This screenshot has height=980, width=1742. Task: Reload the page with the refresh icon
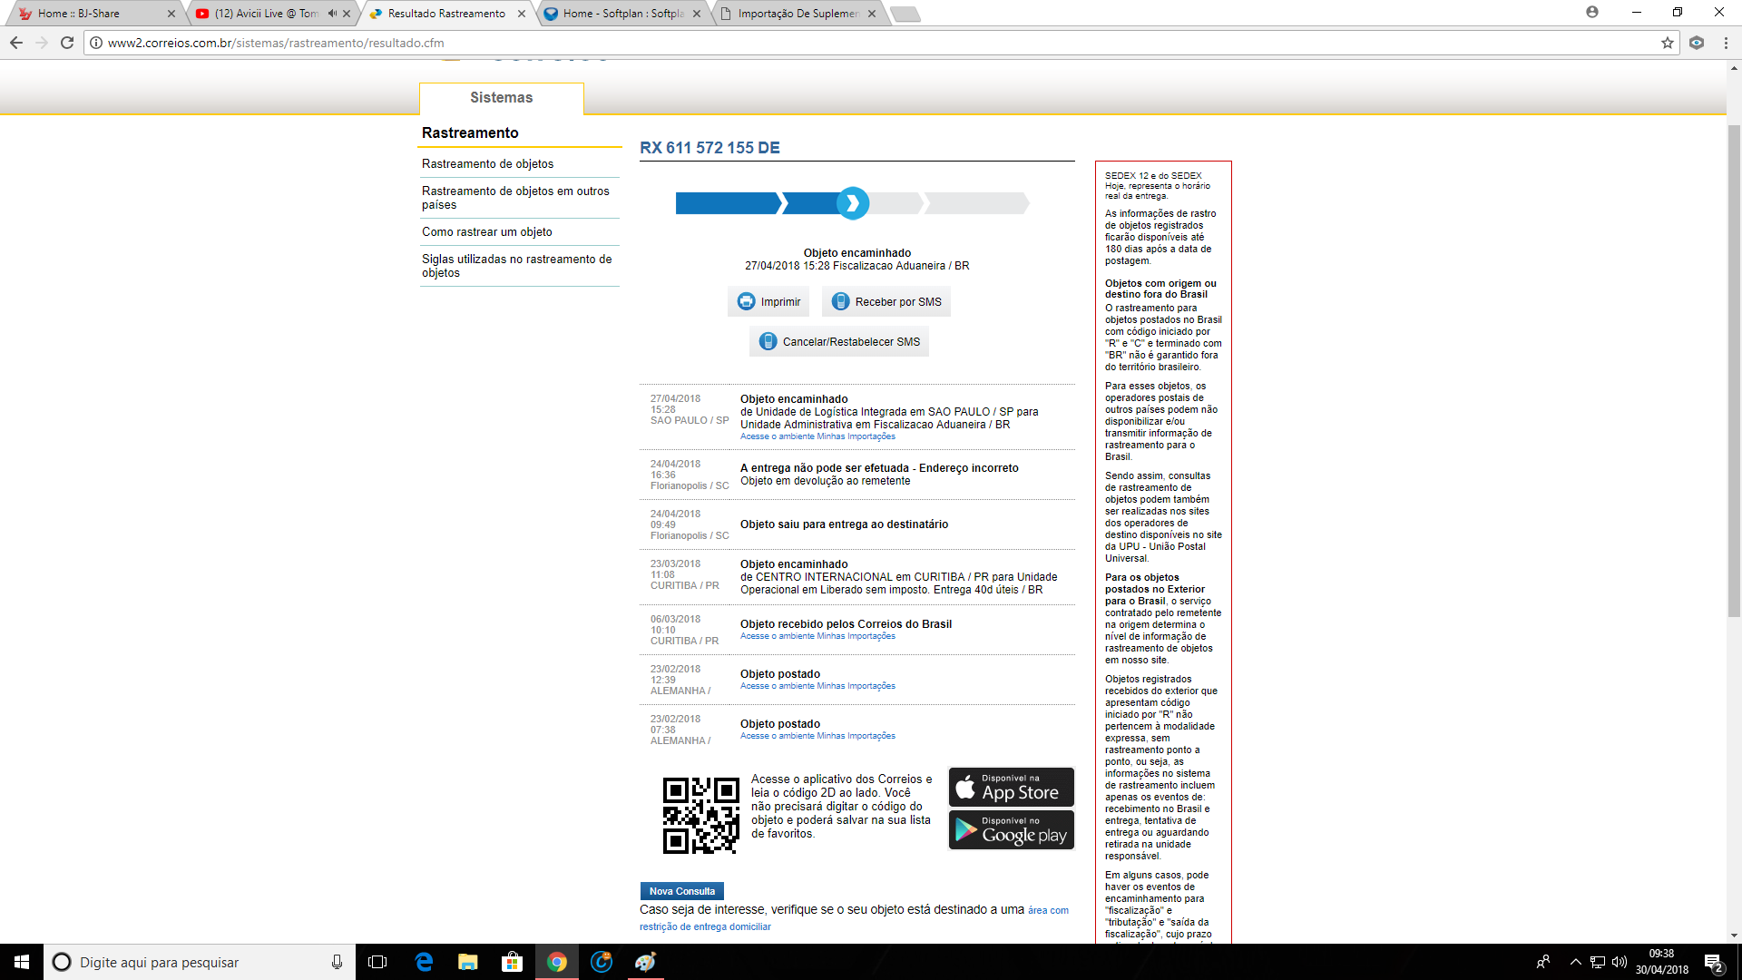(67, 43)
